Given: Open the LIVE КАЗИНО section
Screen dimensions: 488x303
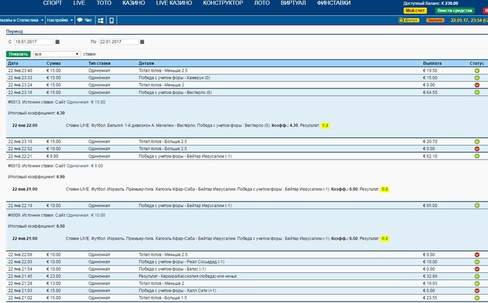Looking at the screenshot, I should pyautogui.click(x=174, y=3).
